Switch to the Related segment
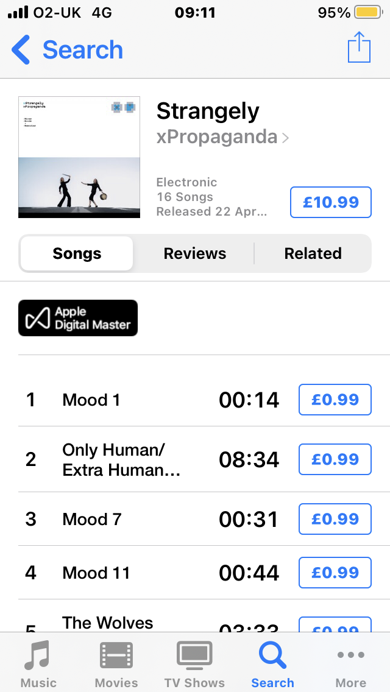Viewport: 390px width, 692px height. pos(313,253)
